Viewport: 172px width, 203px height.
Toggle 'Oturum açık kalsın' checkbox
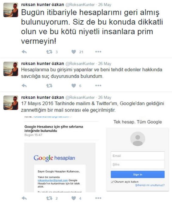[x=112, y=182]
